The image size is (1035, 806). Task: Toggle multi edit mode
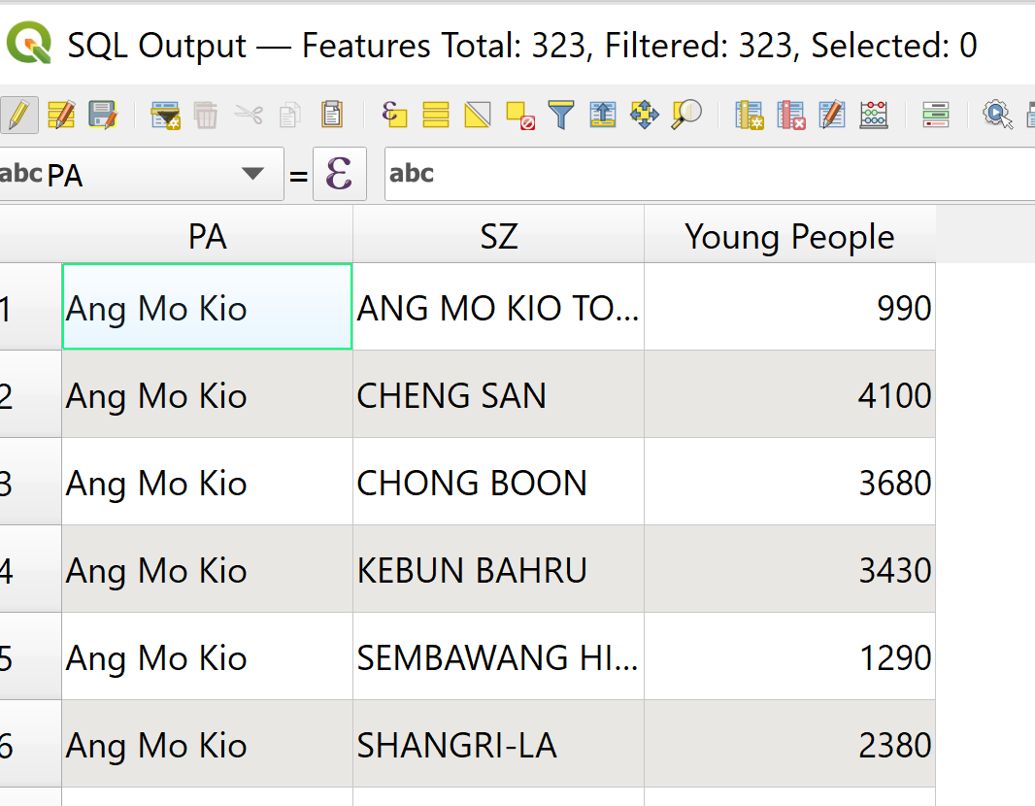tap(60, 116)
